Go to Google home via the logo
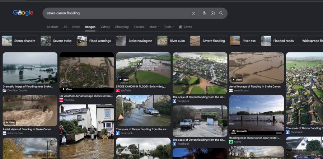Image resolution: width=323 pixels, height=159 pixels. [23, 13]
